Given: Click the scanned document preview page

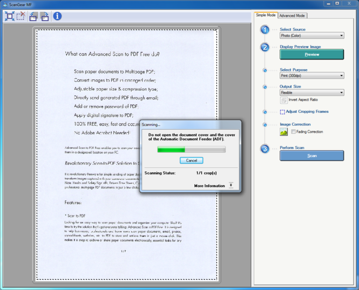Looking at the screenshot, I should (x=127, y=155).
